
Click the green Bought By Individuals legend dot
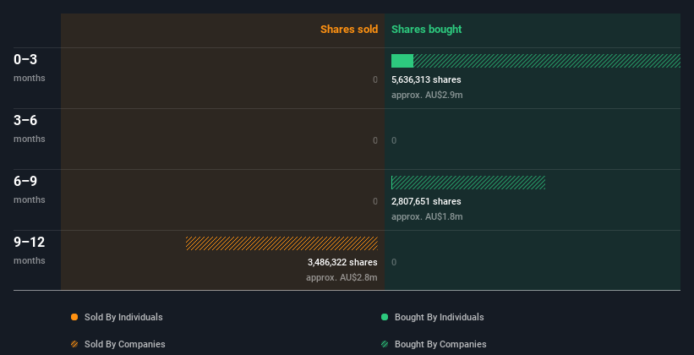[385, 317]
